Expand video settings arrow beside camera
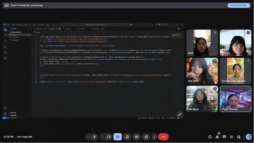Image resolution: width=254 pixels, height=143 pixels. 103,137
